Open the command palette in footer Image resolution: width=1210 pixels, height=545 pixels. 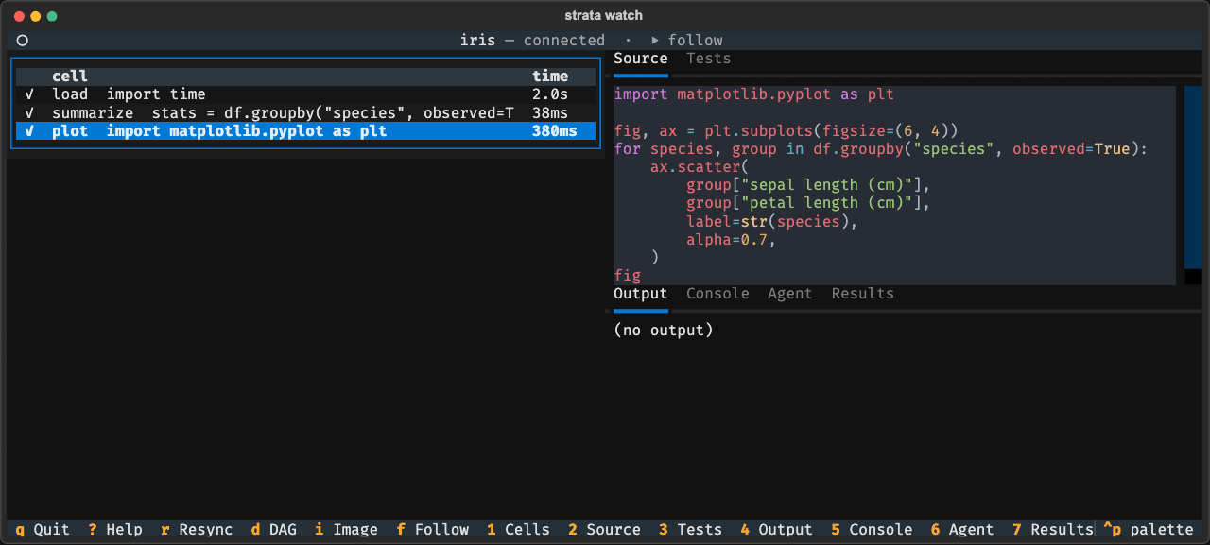pyautogui.click(x=1149, y=530)
